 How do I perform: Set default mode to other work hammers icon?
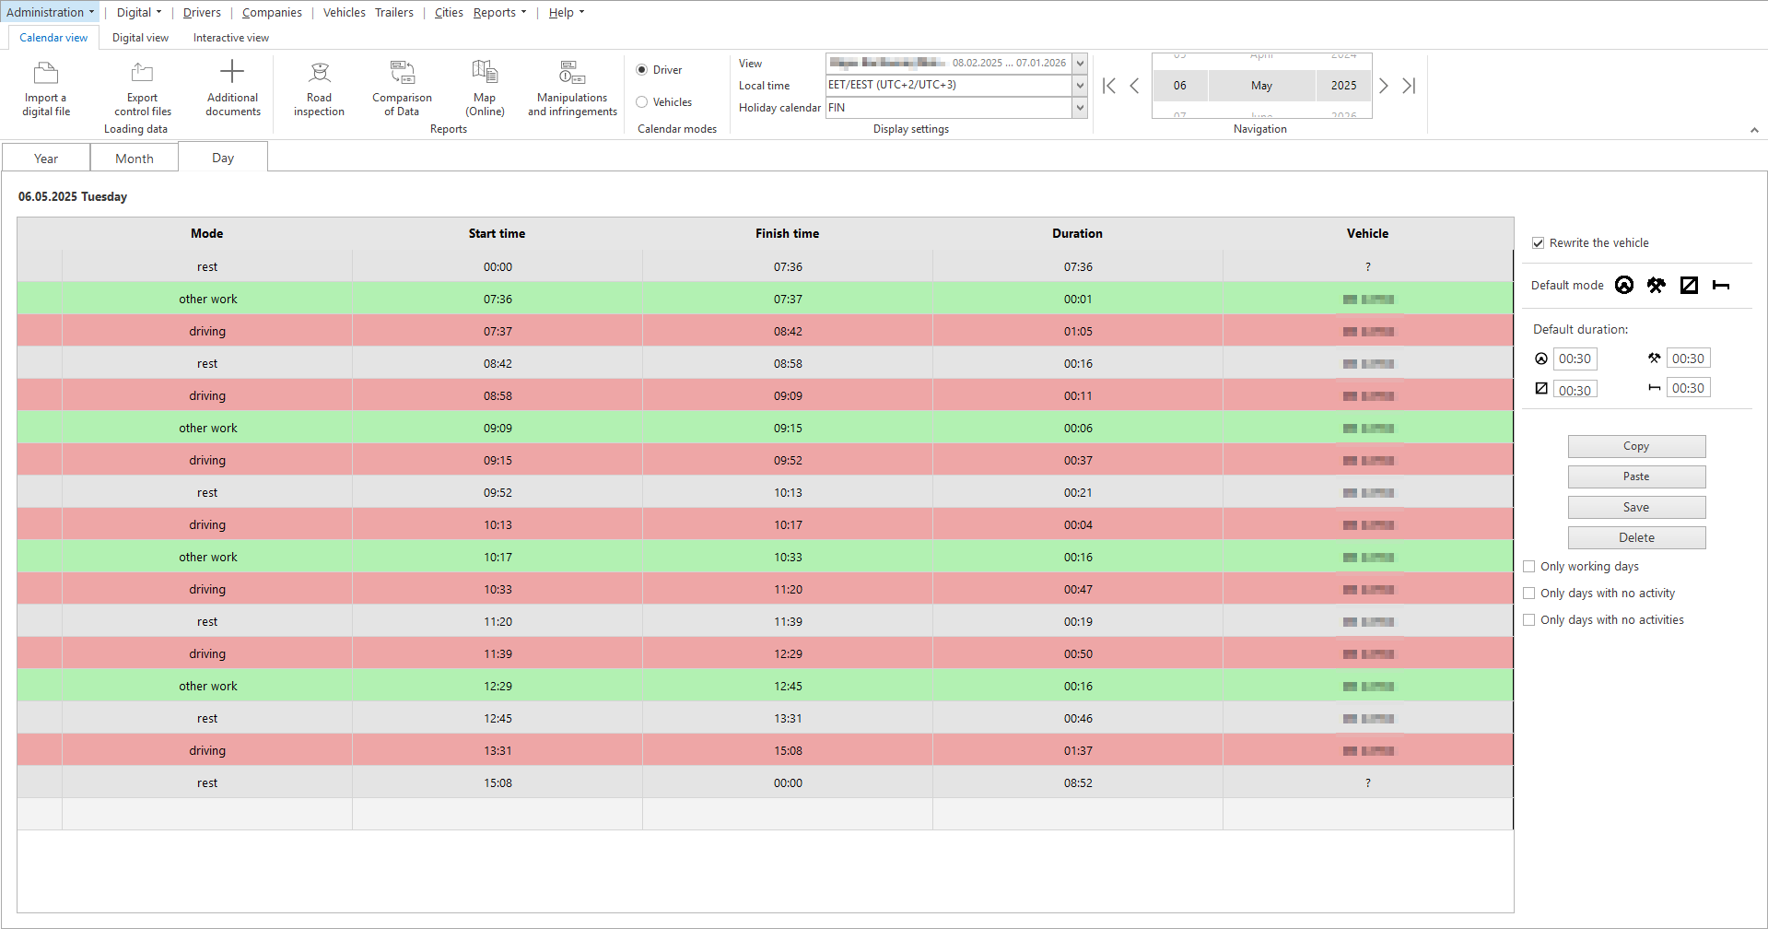(1657, 285)
